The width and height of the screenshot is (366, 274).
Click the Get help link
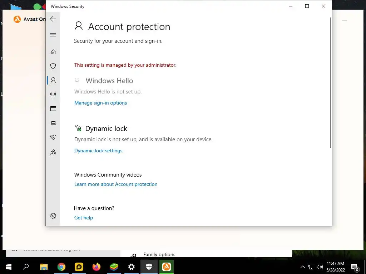84,218
